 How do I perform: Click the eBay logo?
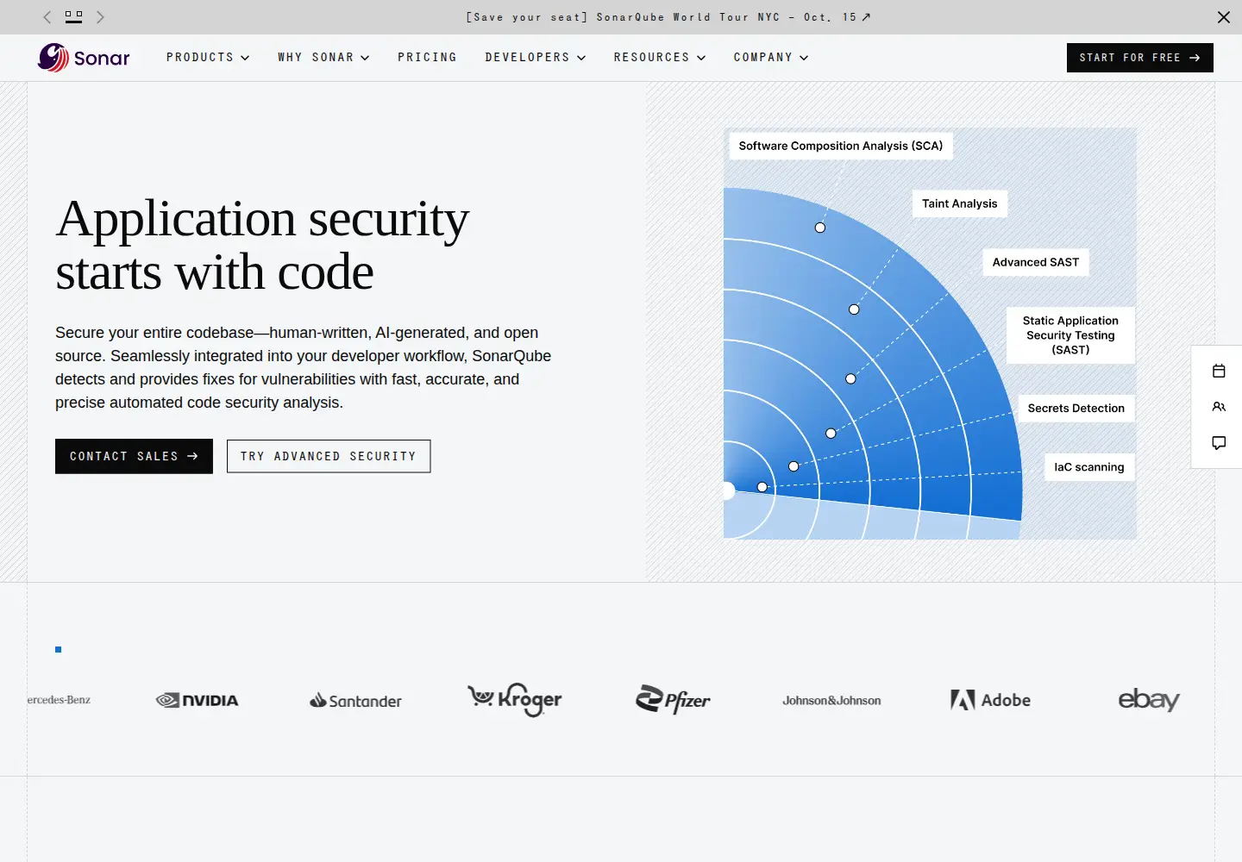pos(1149,699)
